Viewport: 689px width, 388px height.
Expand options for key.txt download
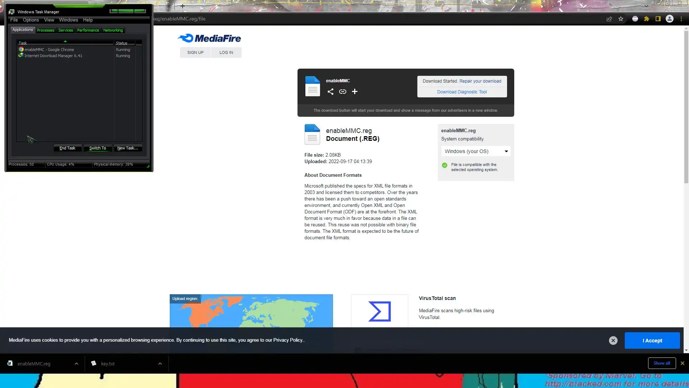tap(160, 364)
